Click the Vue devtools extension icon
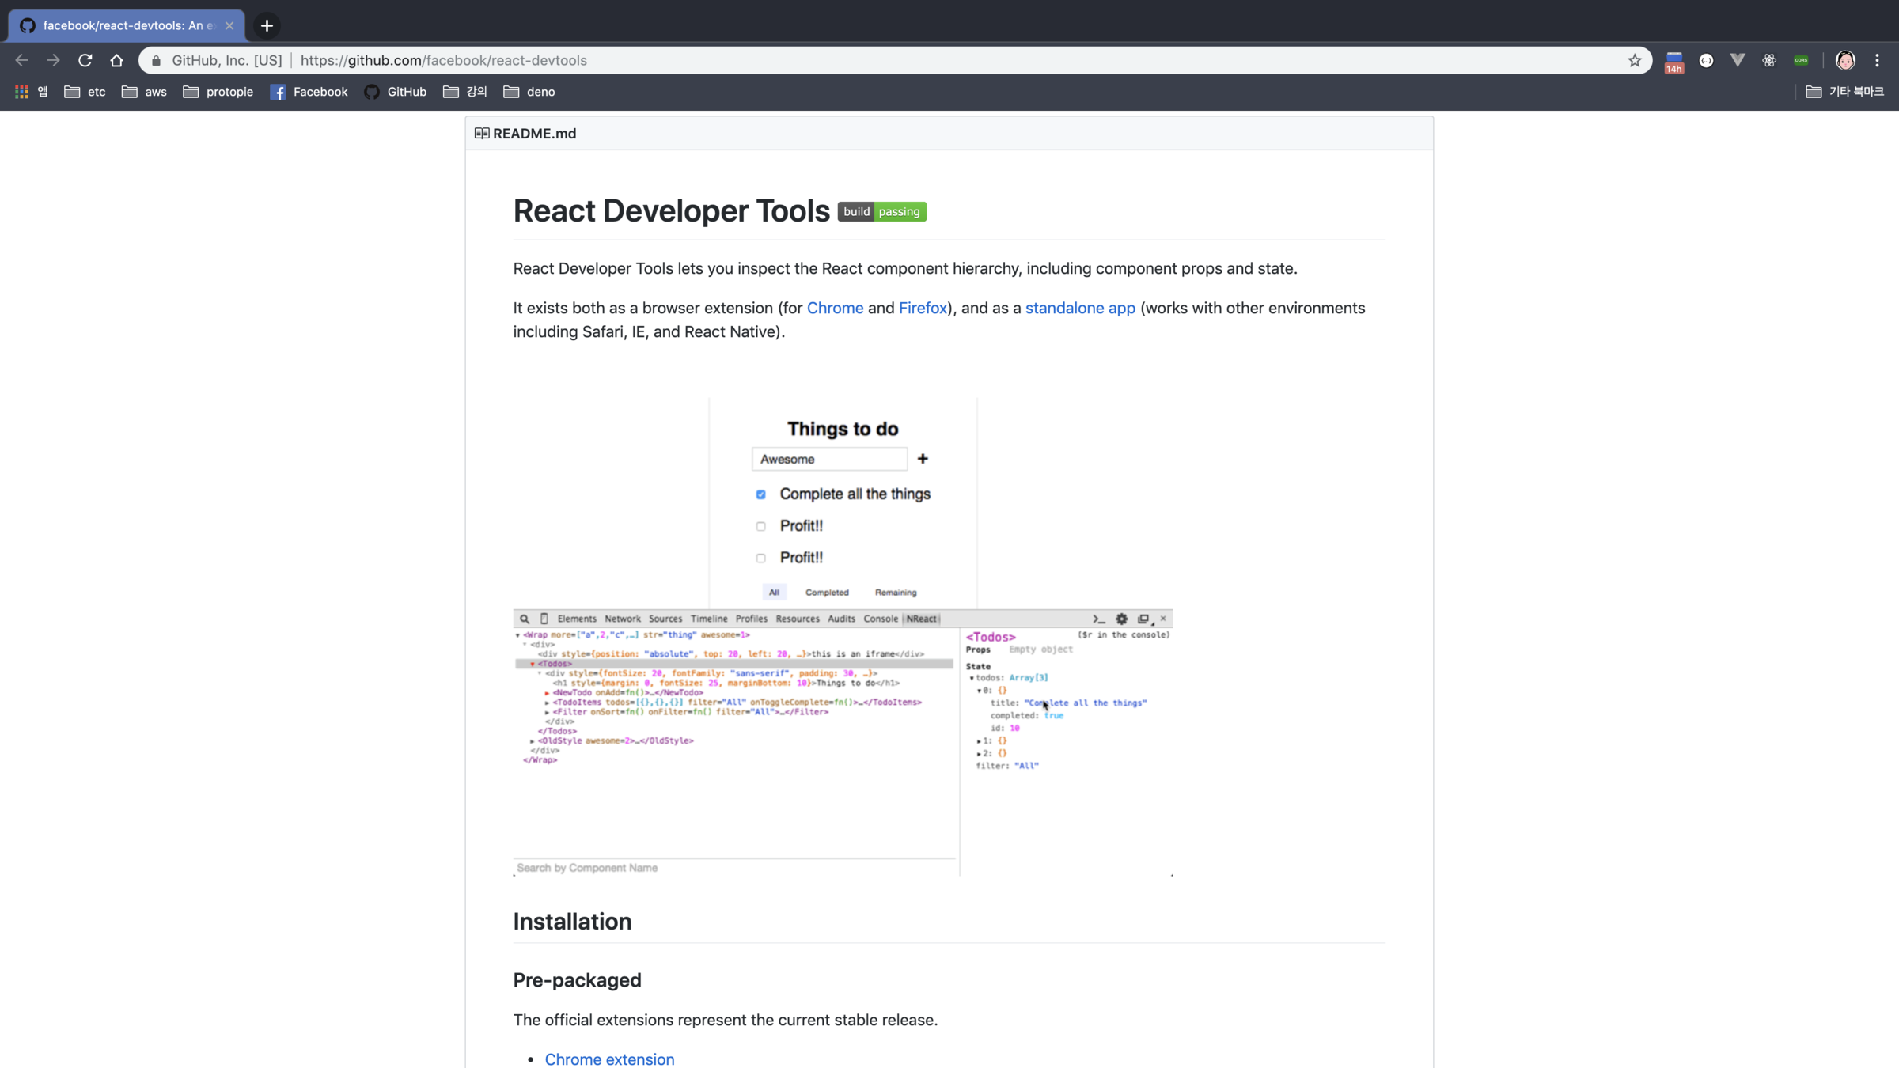This screenshot has height=1068, width=1899. pyautogui.click(x=1738, y=60)
